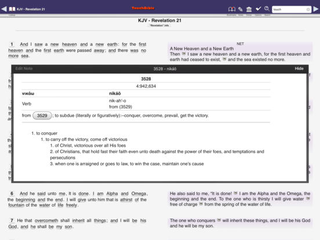Click the word 'inherit' in verse 7
This screenshot has width=320, height=240.
(x=78, y=221)
